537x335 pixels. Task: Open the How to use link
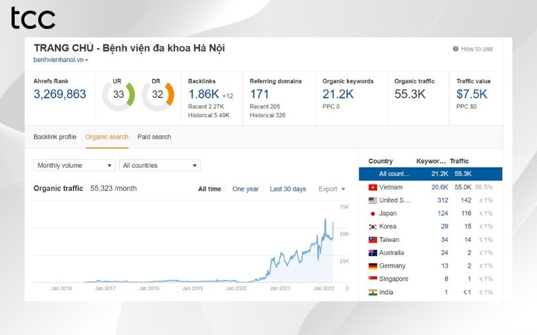[x=477, y=49]
